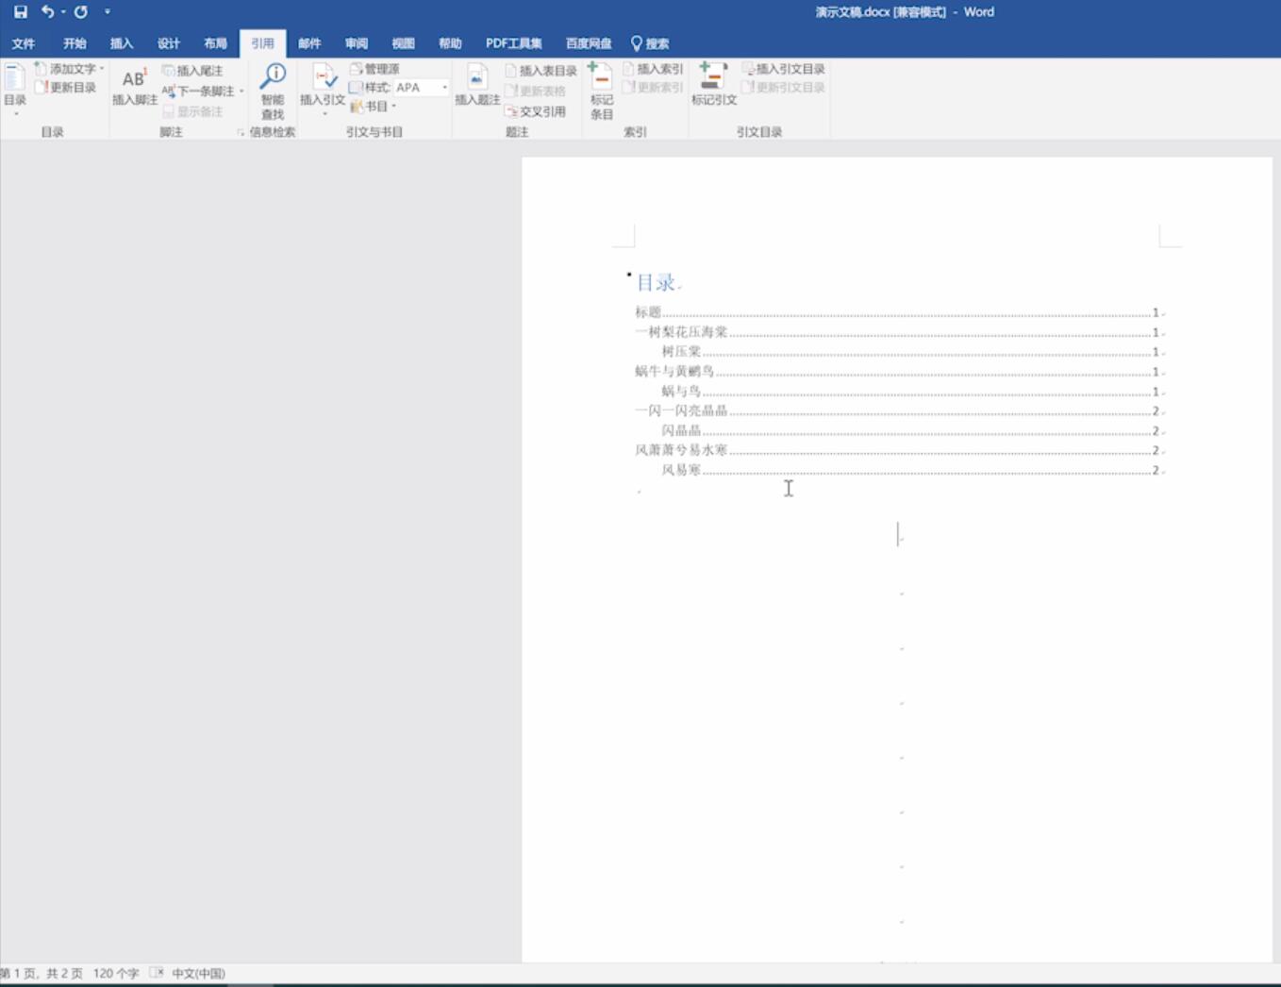
Task: Switch to the 设计 tab
Action: click(x=169, y=43)
